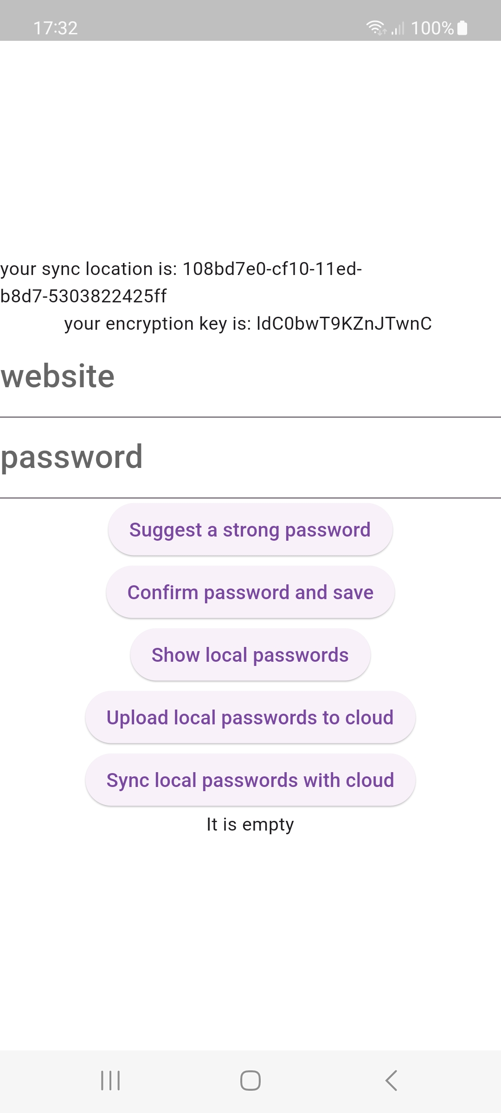Viewport: 501px width, 1113px height.
Task: Tap the Wi-Fi status icon
Action: click(x=374, y=28)
